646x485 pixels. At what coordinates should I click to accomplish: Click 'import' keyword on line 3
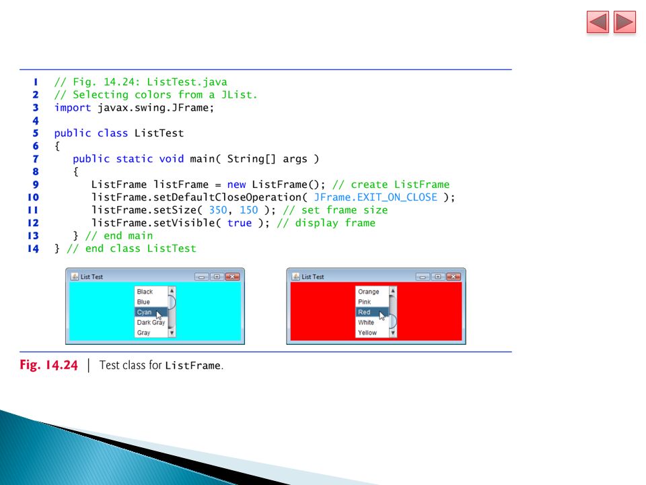pos(73,108)
